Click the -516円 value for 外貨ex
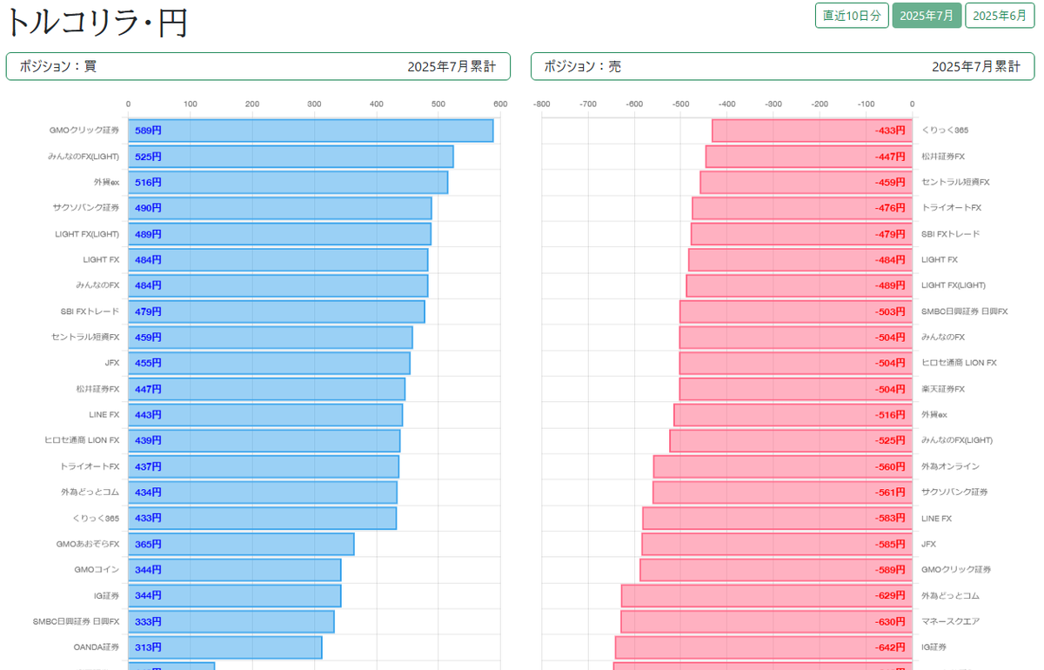 890,414
